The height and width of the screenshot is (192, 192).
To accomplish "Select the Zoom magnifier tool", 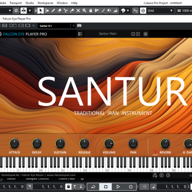I will pos(84,11).
